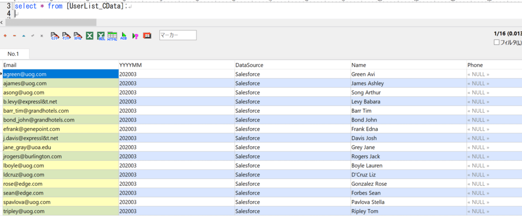Switch to the No.1 result tab

pos(13,54)
